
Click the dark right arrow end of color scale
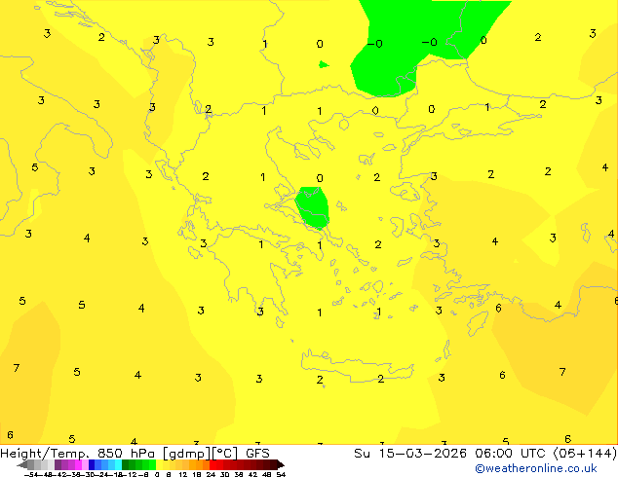(280, 465)
